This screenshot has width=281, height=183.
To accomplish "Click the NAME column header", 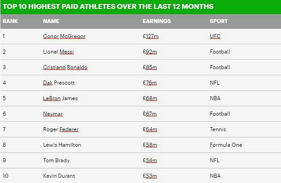I will point(51,21).
